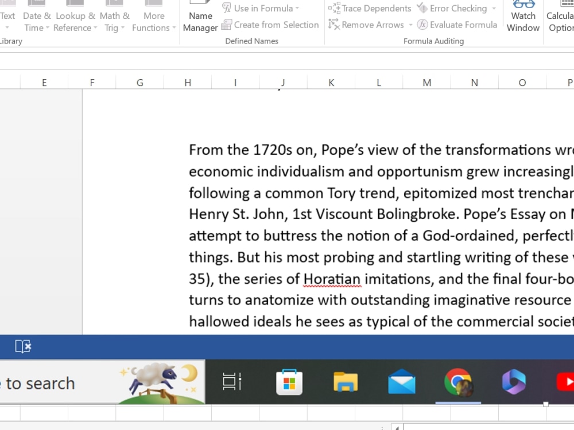The width and height of the screenshot is (574, 430).
Task: Click the Evaluate Formula fx icon
Action: pyautogui.click(x=422, y=25)
